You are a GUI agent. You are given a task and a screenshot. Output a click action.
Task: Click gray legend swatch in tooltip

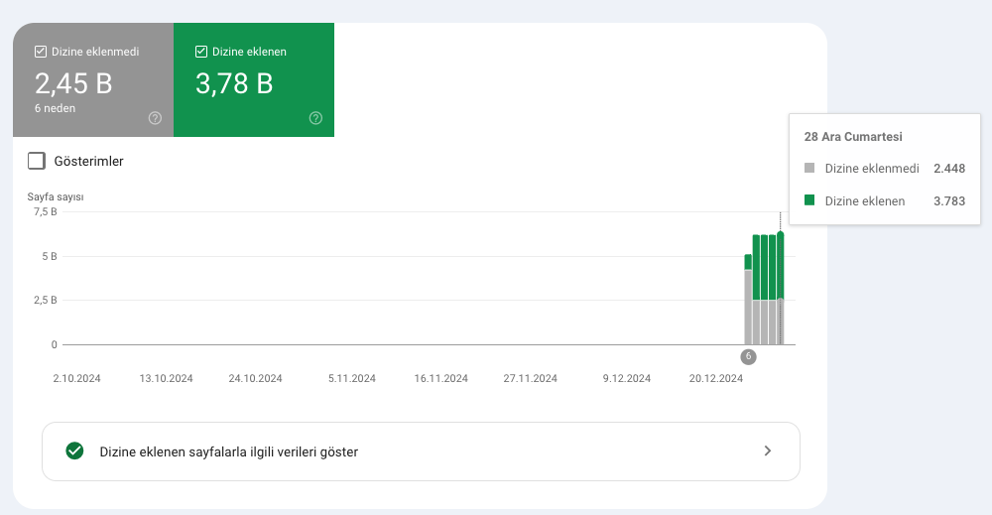pos(809,168)
